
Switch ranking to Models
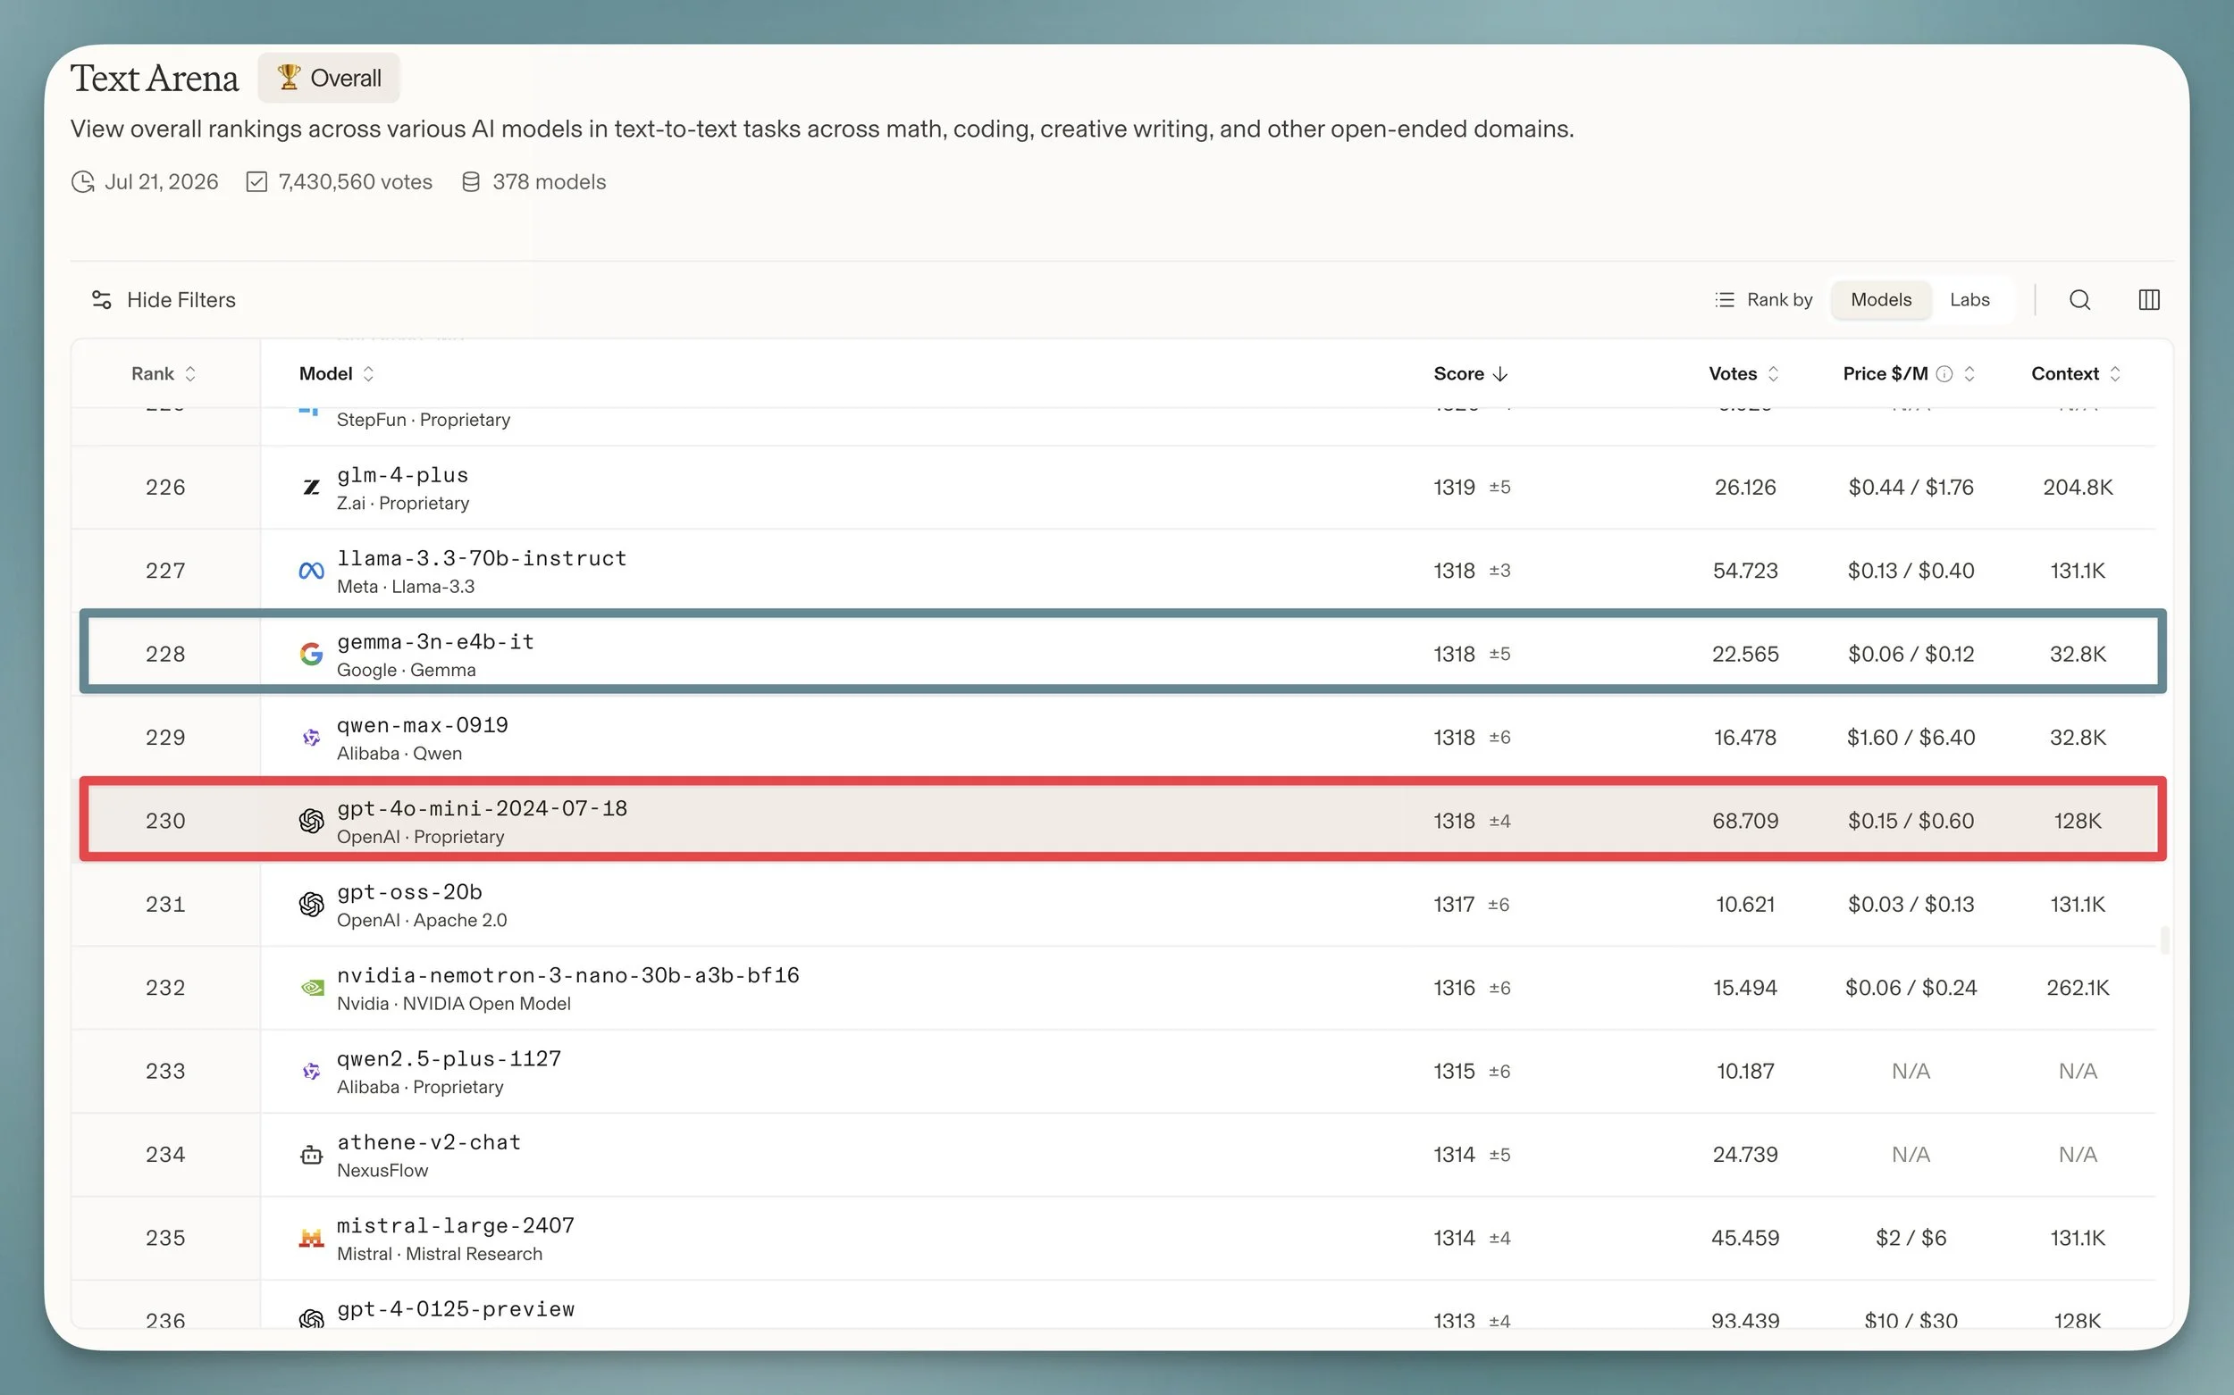pyautogui.click(x=1880, y=300)
